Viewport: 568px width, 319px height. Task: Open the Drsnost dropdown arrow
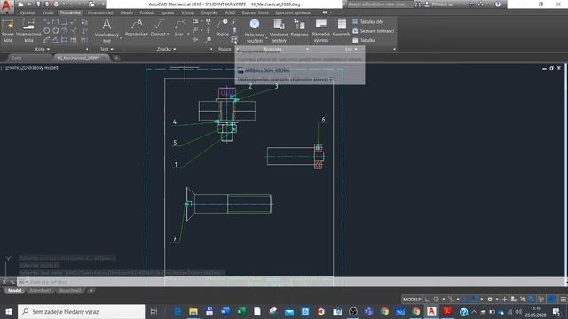click(168, 35)
